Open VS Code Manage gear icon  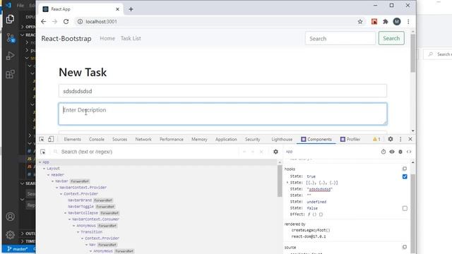(x=10, y=235)
